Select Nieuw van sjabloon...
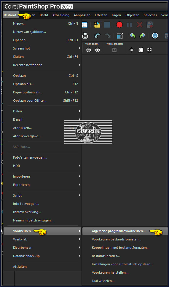Screen dimensions: 169x287 [43, 32]
